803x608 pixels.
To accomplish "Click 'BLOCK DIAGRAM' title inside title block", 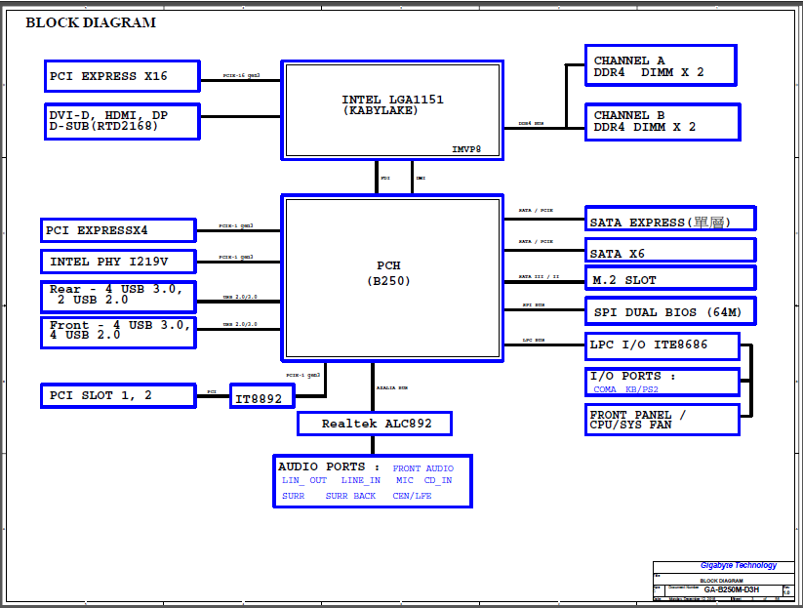I will 722,581.
